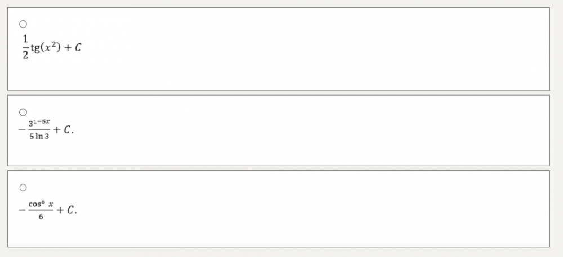This screenshot has width=563, height=257.
Task: Click the 3^(1-5x) over 5 ln 3 formula
Action: tap(46, 130)
